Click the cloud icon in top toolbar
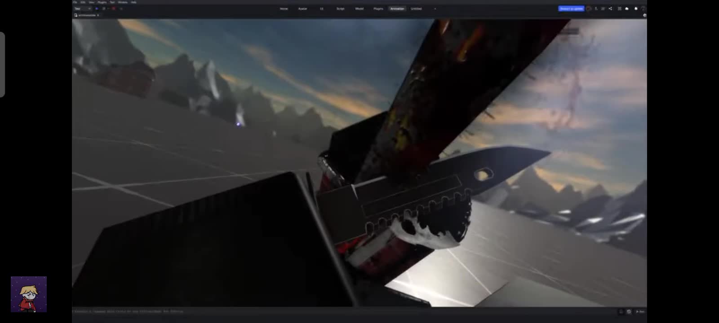Screen dimensions: 719x323 click(627, 9)
